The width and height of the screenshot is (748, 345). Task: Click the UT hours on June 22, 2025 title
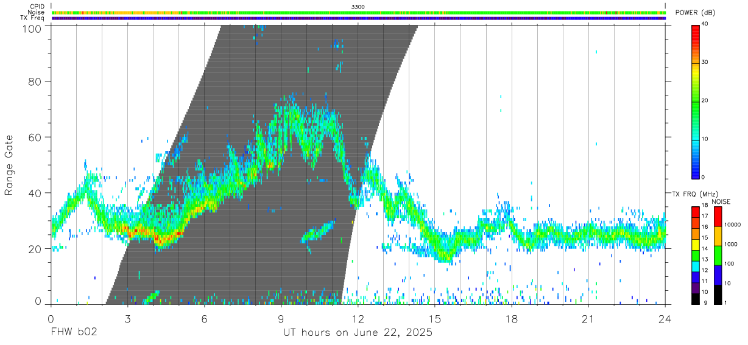pyautogui.click(x=358, y=333)
